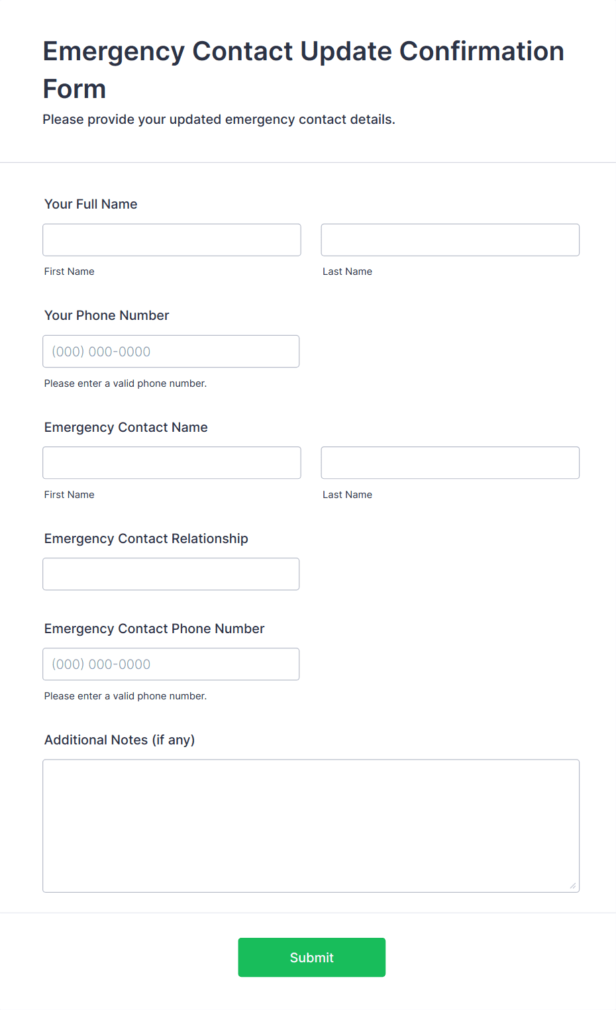Click the Your Full Name label
Screen dimensions: 616x1010
90,204
